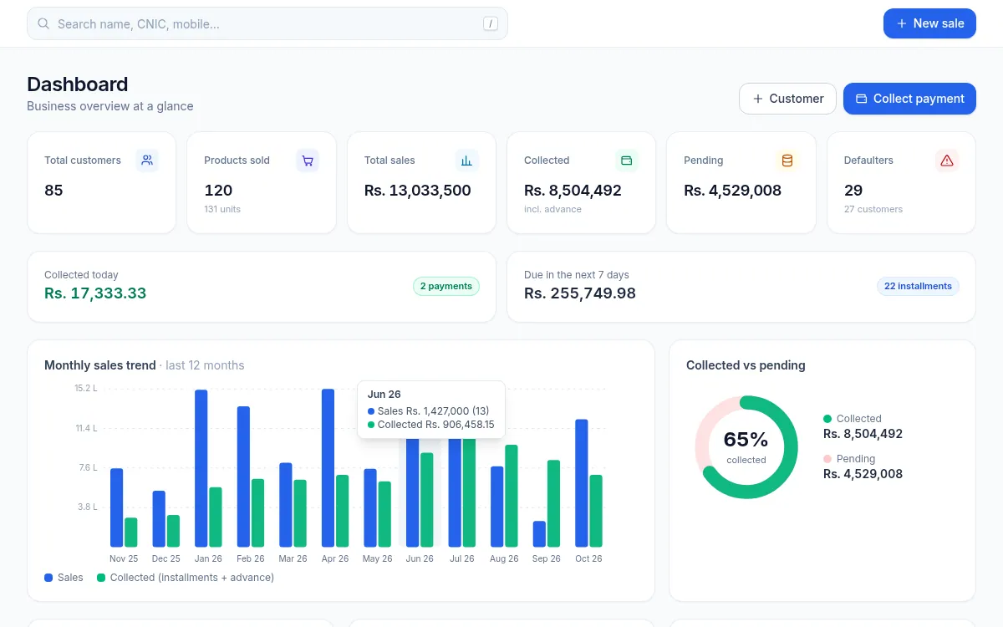Click the Products sold cart icon
The width and height of the screenshot is (1003, 627).
[x=308, y=161]
